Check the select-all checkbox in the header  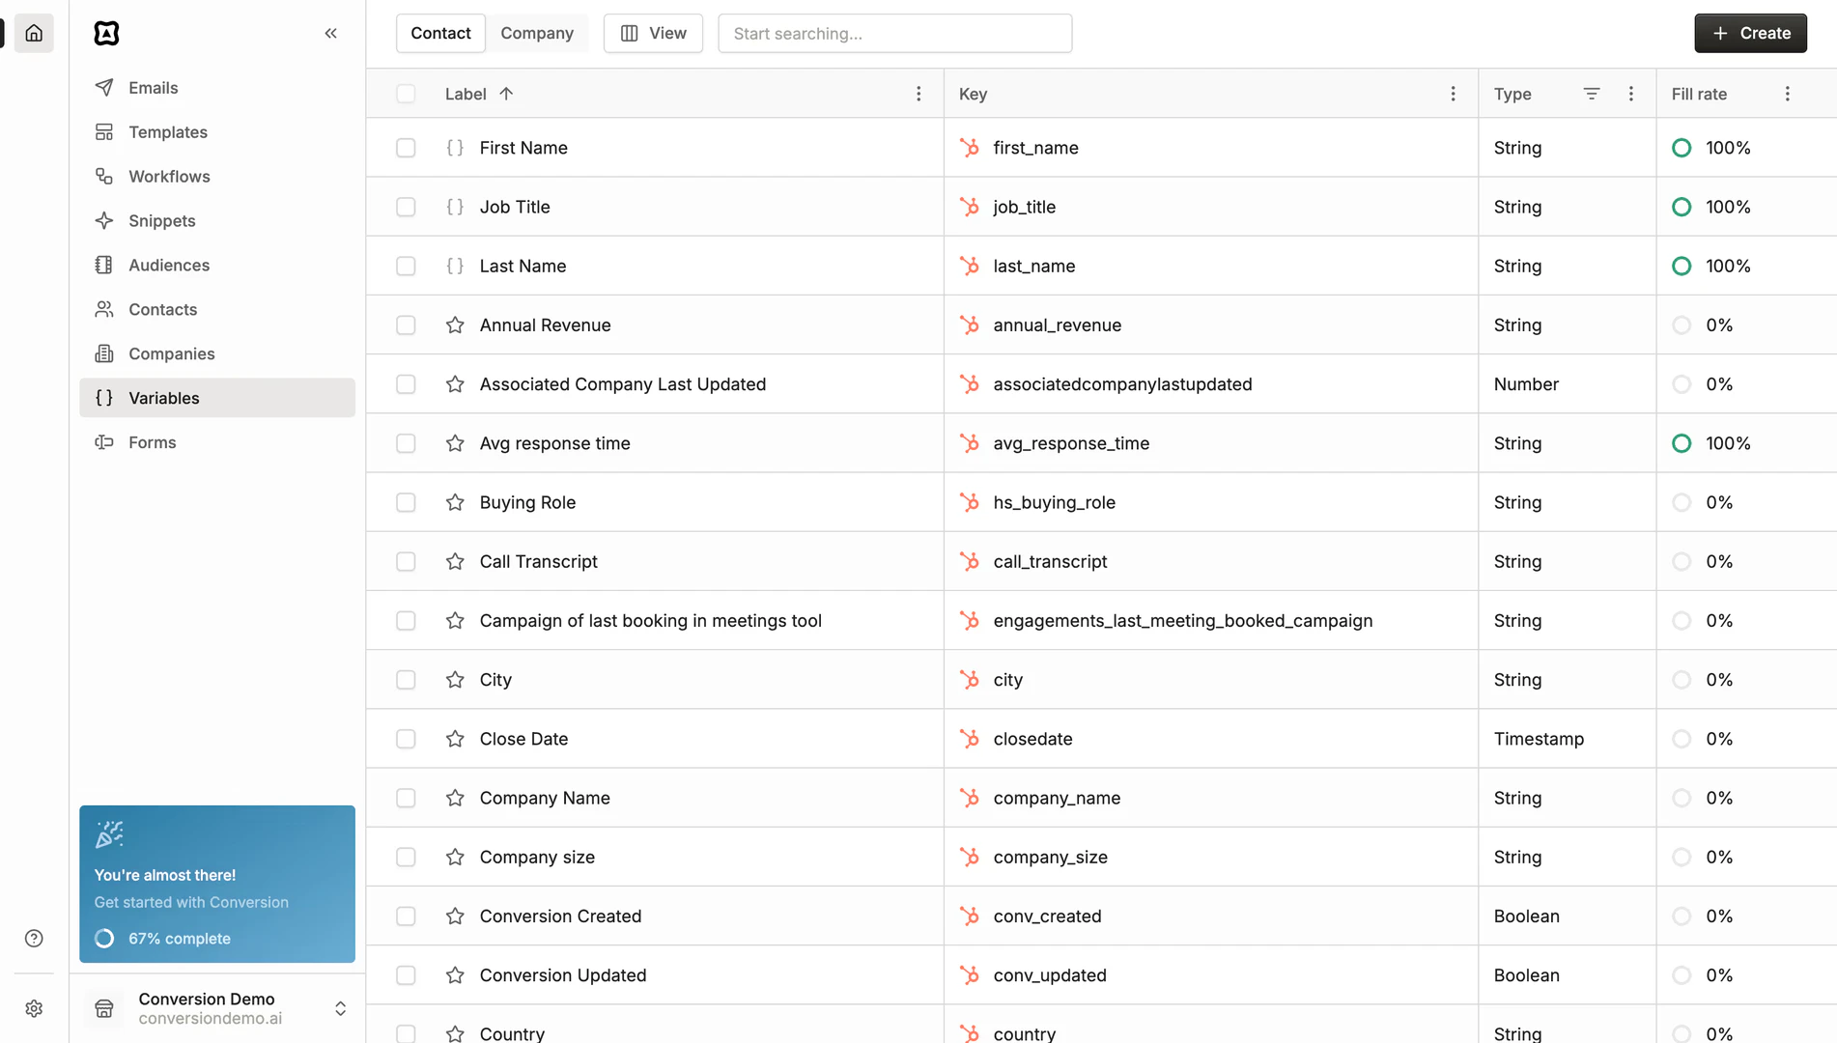(x=406, y=94)
